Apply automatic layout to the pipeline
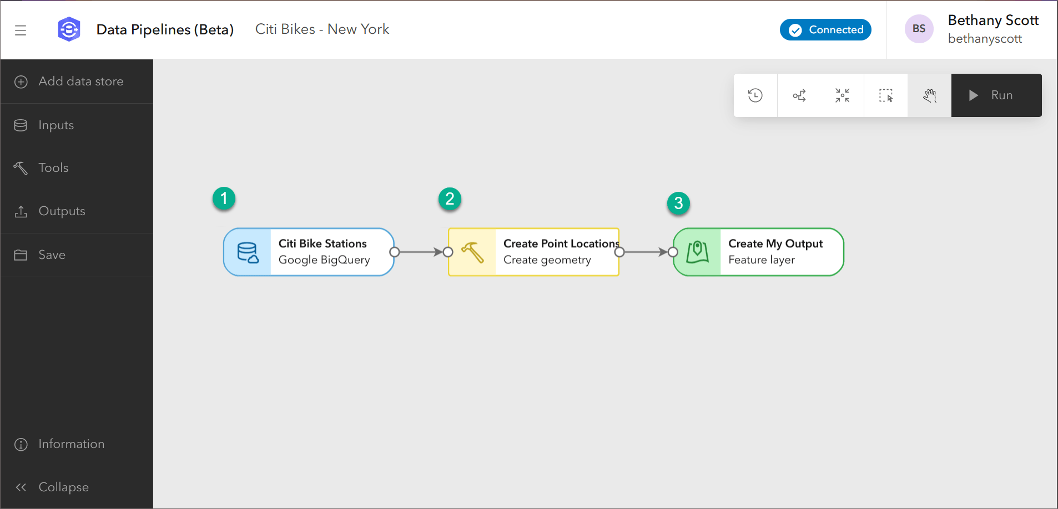1058x509 pixels. pyautogui.click(x=799, y=95)
